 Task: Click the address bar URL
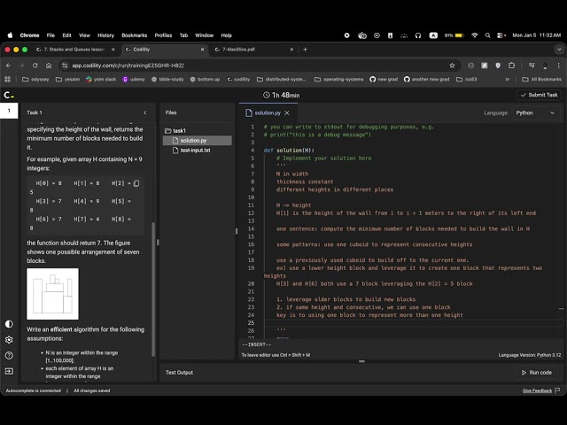tap(128, 66)
